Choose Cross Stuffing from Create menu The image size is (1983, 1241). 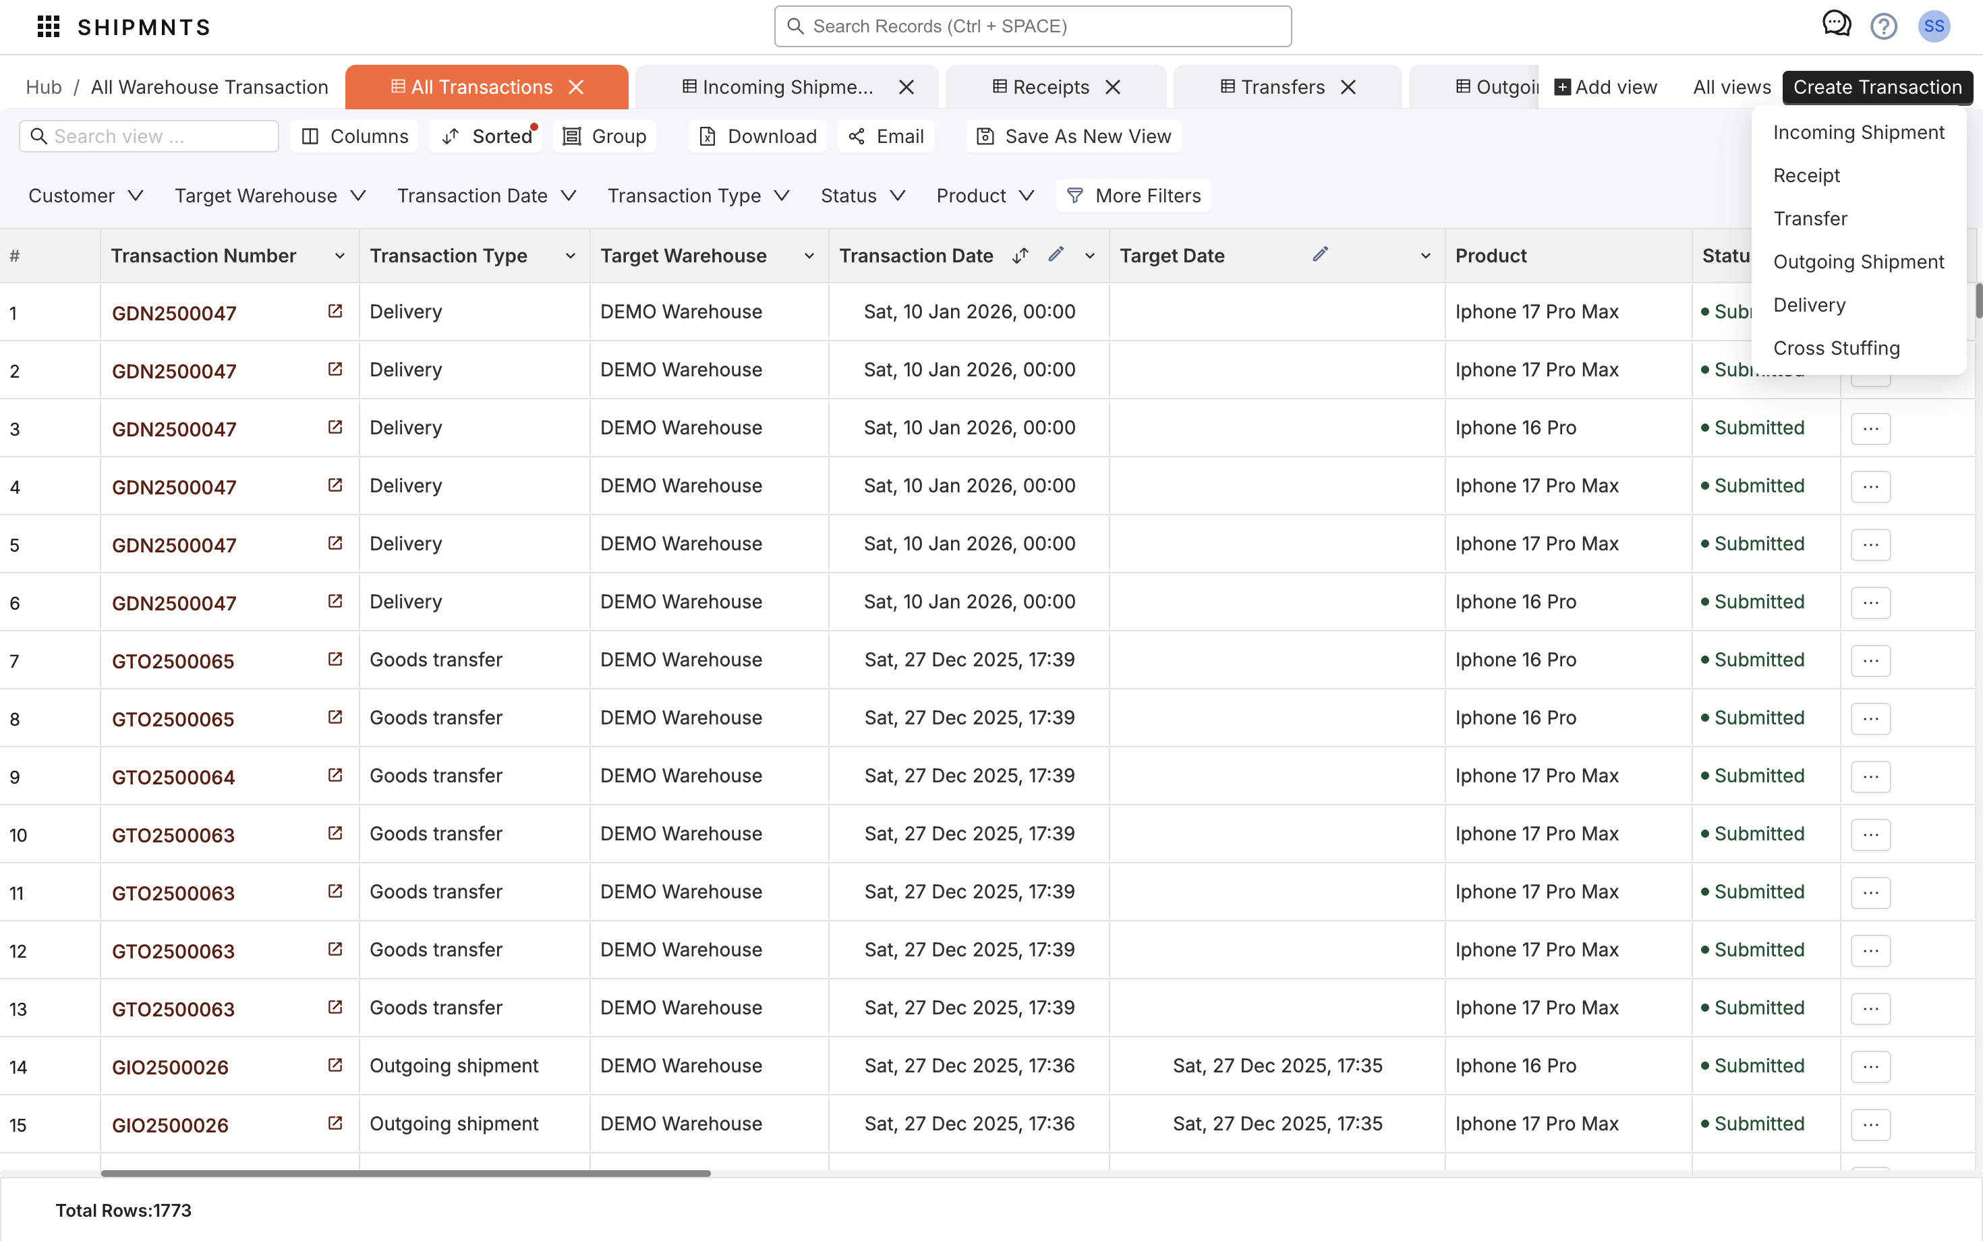[x=1858, y=348]
